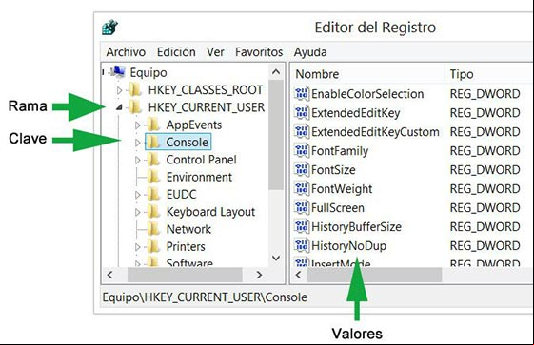Click the Network folder icon
Viewport: 534px width, 345px height.
pos(153,229)
